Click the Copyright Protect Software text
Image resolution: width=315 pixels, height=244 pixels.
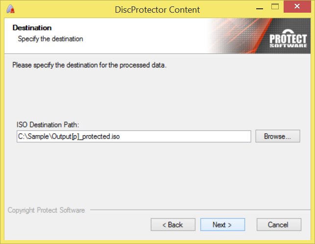46,210
